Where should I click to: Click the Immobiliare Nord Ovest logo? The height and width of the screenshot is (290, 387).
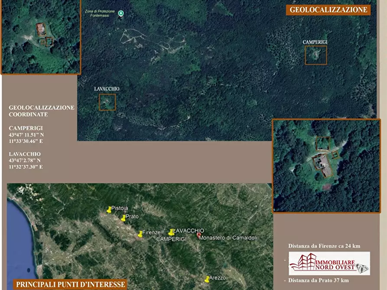[329, 263]
